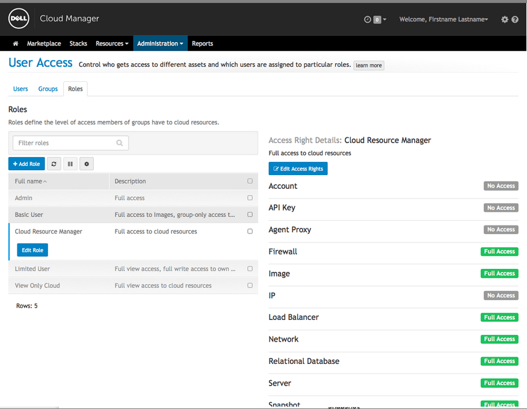Select the Basic User role row
Viewport: 527px width, 409px height.
point(133,214)
